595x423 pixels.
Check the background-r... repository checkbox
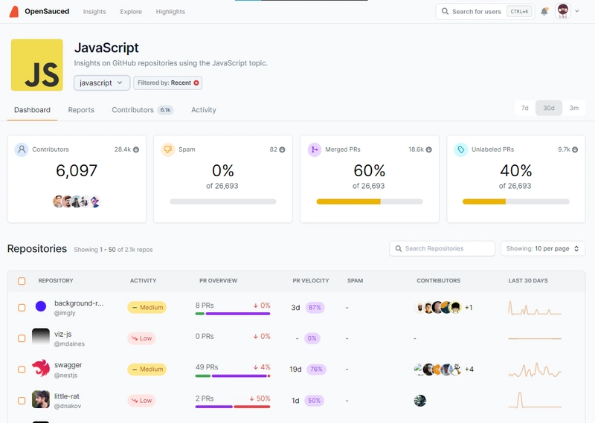pyautogui.click(x=22, y=307)
